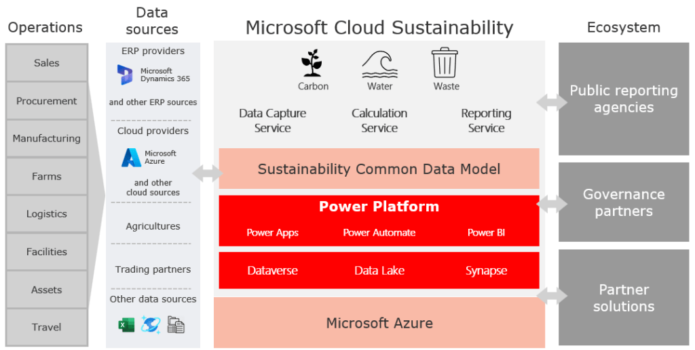The height and width of the screenshot is (350, 695).
Task: Click the Microsoft Azure logo icon
Action: coord(131,158)
